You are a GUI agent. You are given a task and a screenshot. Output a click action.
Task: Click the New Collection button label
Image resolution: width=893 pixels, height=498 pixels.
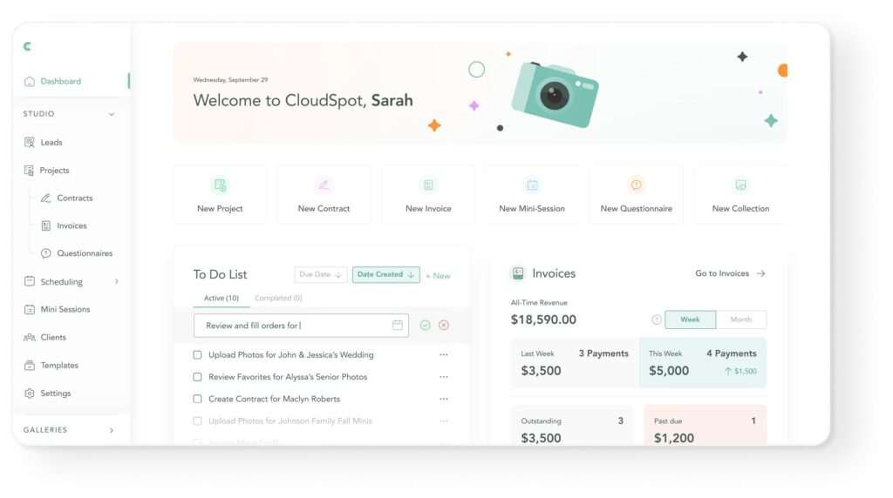(740, 209)
